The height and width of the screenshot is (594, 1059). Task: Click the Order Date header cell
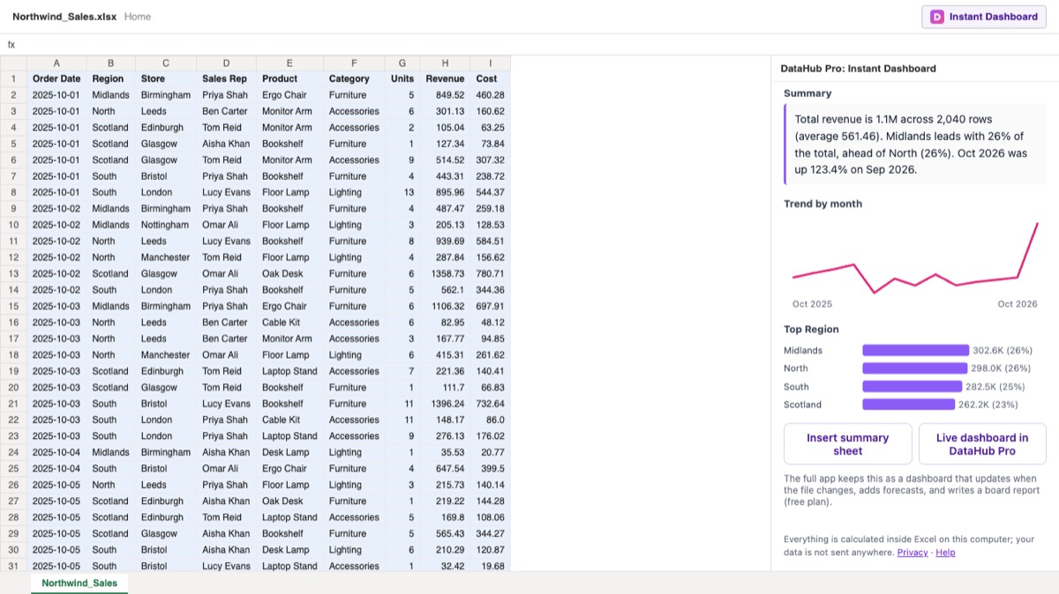point(56,78)
